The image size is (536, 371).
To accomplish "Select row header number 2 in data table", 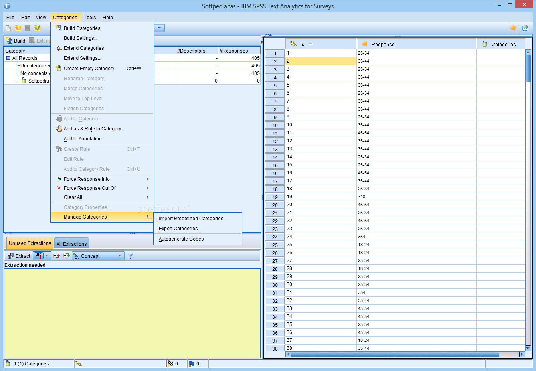I will pos(275,61).
